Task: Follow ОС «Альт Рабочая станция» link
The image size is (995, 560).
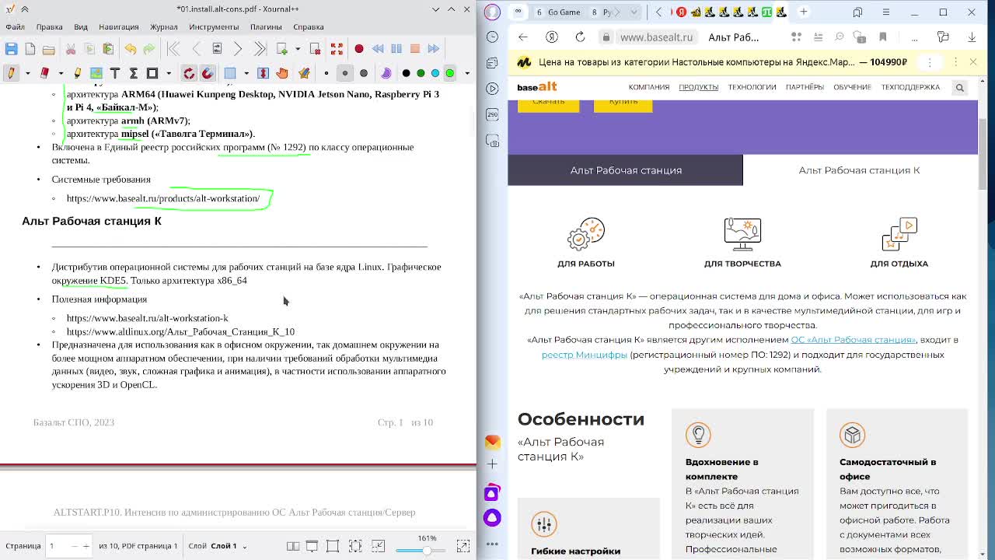Action: click(x=853, y=340)
